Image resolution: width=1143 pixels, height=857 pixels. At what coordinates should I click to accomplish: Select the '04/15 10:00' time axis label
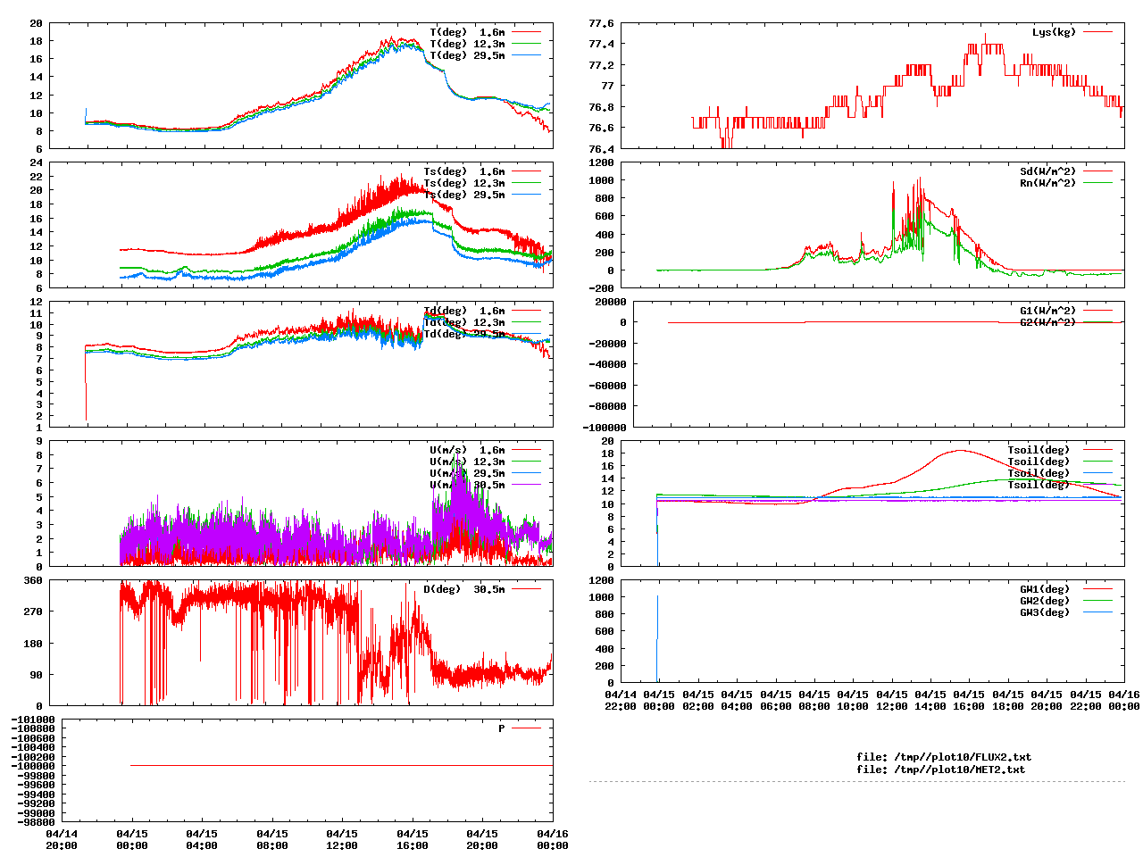click(853, 700)
